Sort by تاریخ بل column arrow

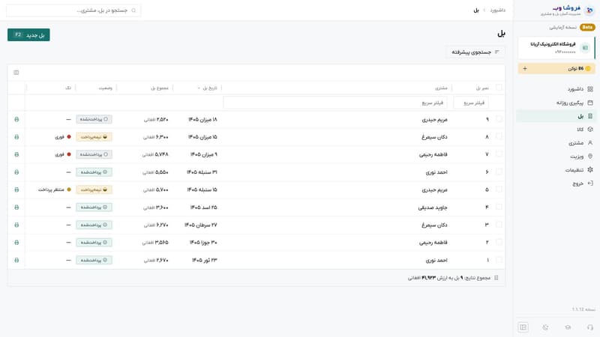tap(199, 88)
